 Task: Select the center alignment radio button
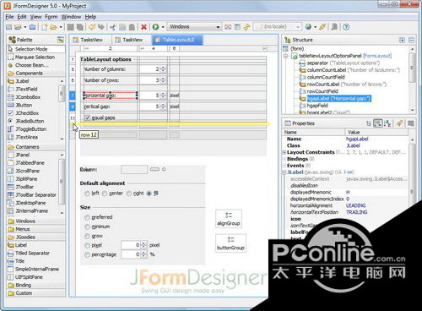coord(105,194)
